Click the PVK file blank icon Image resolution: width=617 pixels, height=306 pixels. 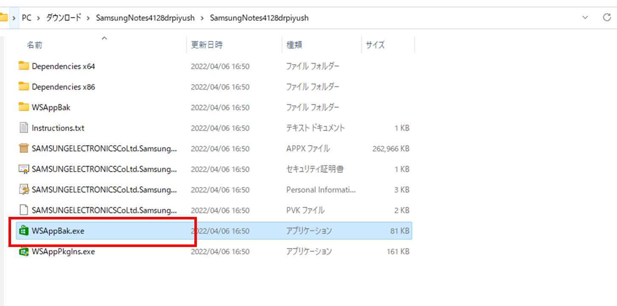coord(24,210)
